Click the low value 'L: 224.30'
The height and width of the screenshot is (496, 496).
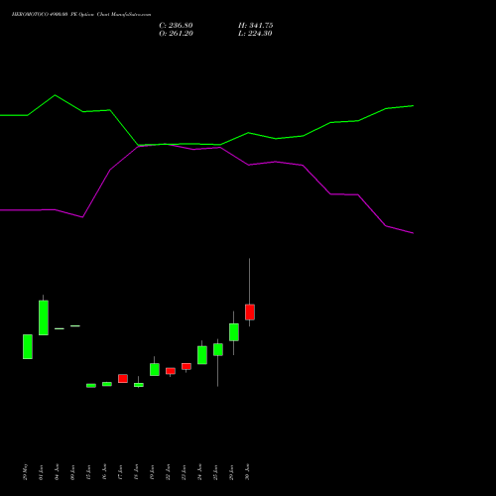[x=255, y=34]
